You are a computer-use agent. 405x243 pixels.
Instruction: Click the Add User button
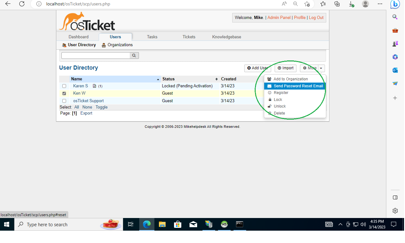258,68
